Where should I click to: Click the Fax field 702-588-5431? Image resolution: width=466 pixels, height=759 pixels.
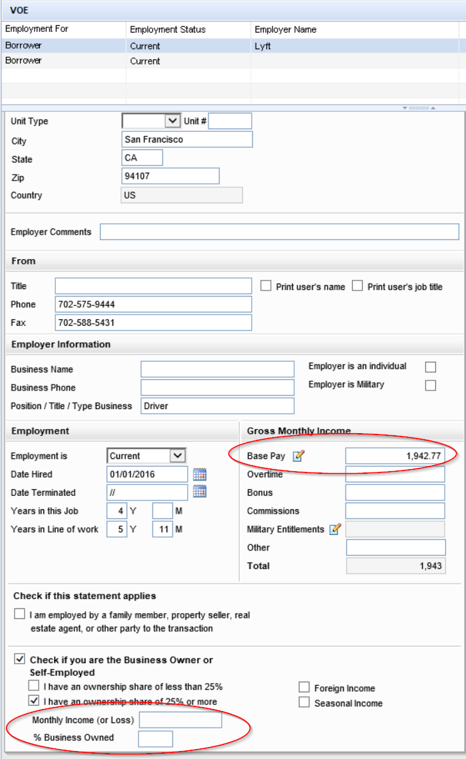point(153,323)
